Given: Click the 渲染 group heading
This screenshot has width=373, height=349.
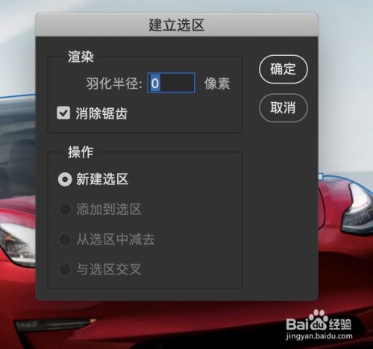Looking at the screenshot, I should tap(81, 57).
